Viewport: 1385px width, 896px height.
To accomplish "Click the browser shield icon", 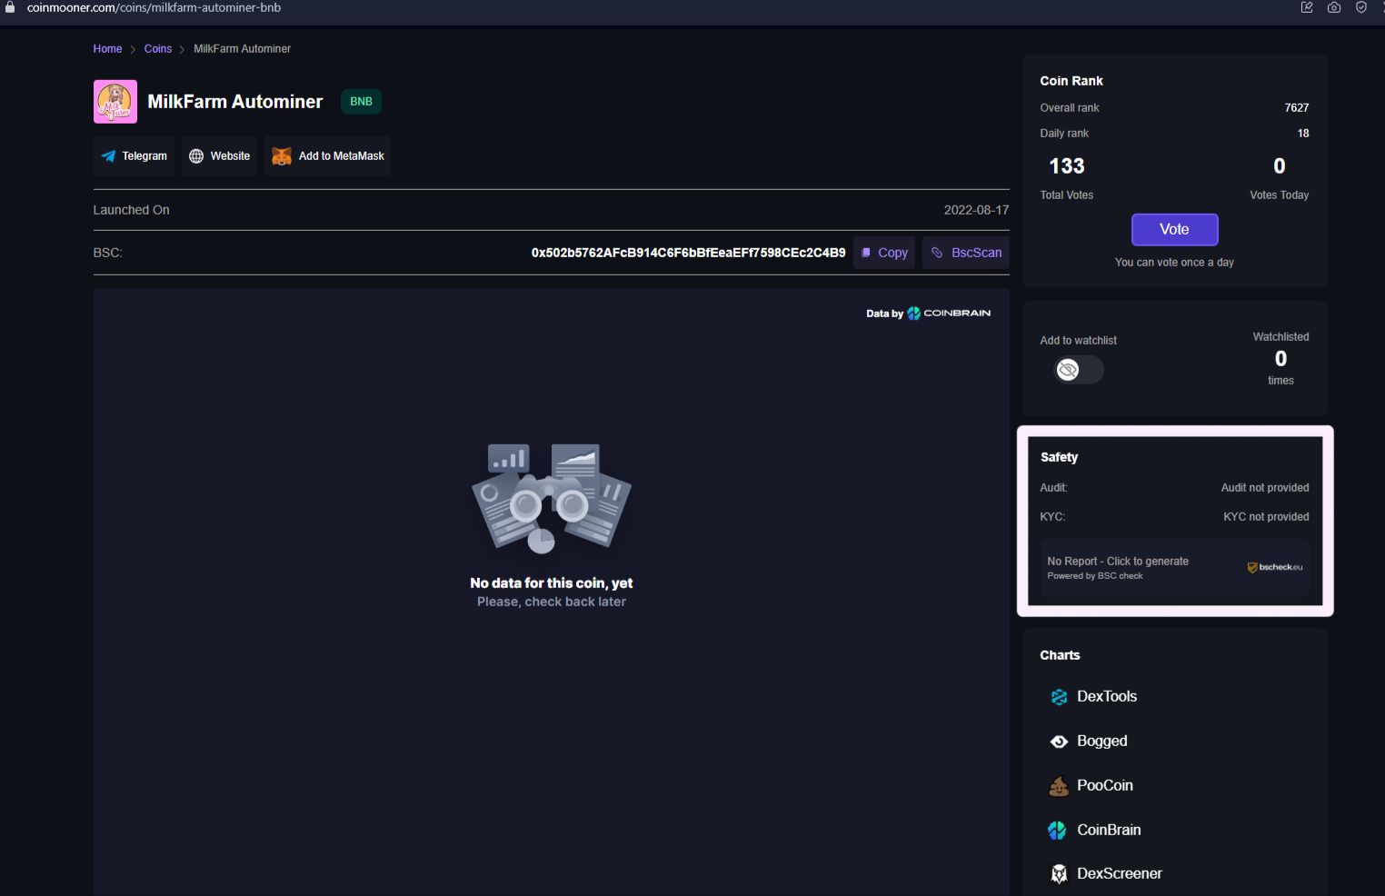I will coord(1361,7).
